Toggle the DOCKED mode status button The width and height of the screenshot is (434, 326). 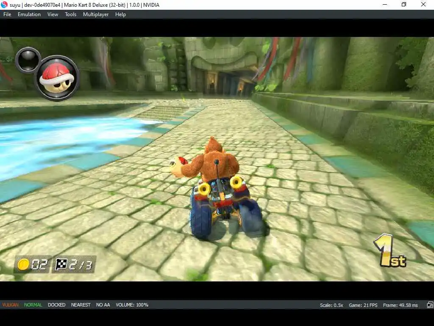(56, 305)
